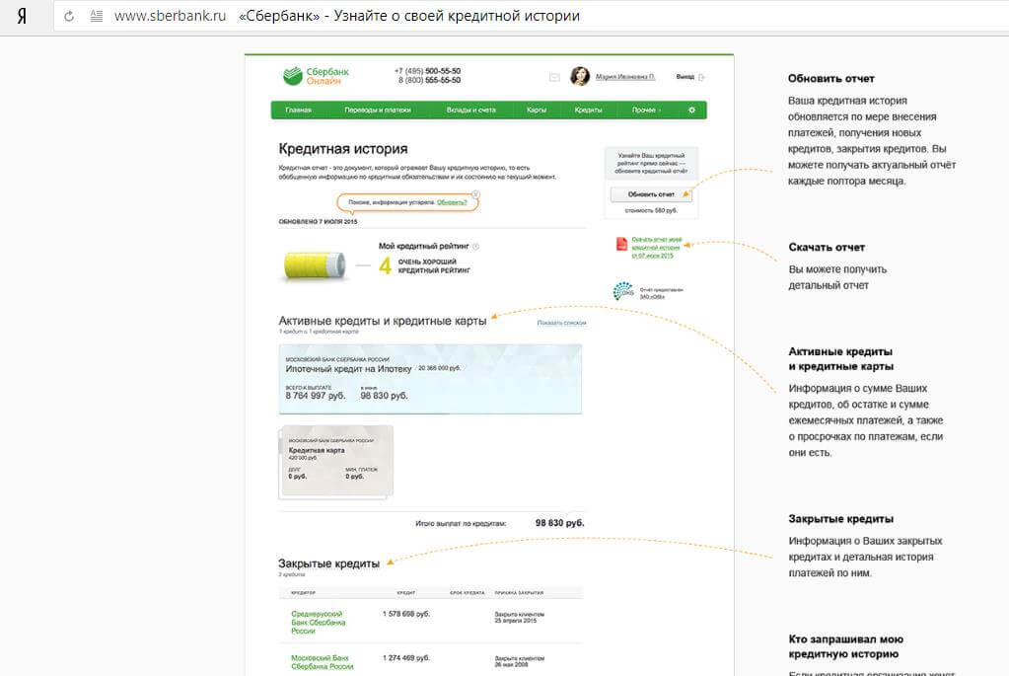1009x676 pixels.
Task: Click help icon beside Мой кредитный рейтинг
Action: click(476, 247)
